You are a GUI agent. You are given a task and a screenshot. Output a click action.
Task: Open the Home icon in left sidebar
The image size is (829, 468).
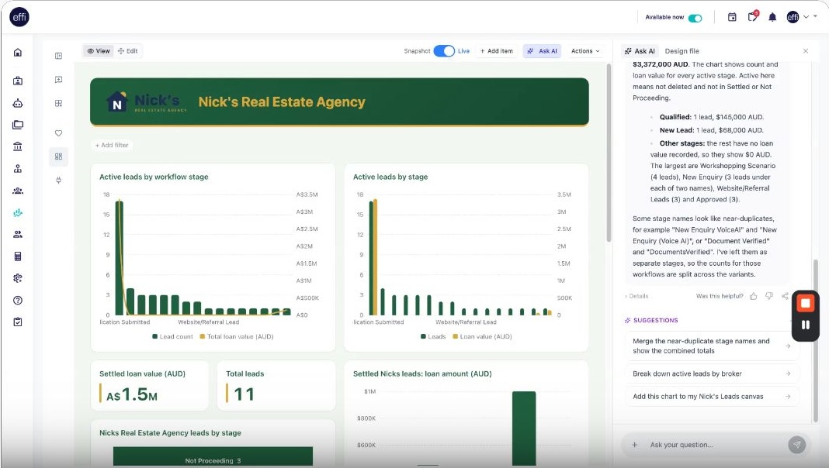[x=17, y=52]
